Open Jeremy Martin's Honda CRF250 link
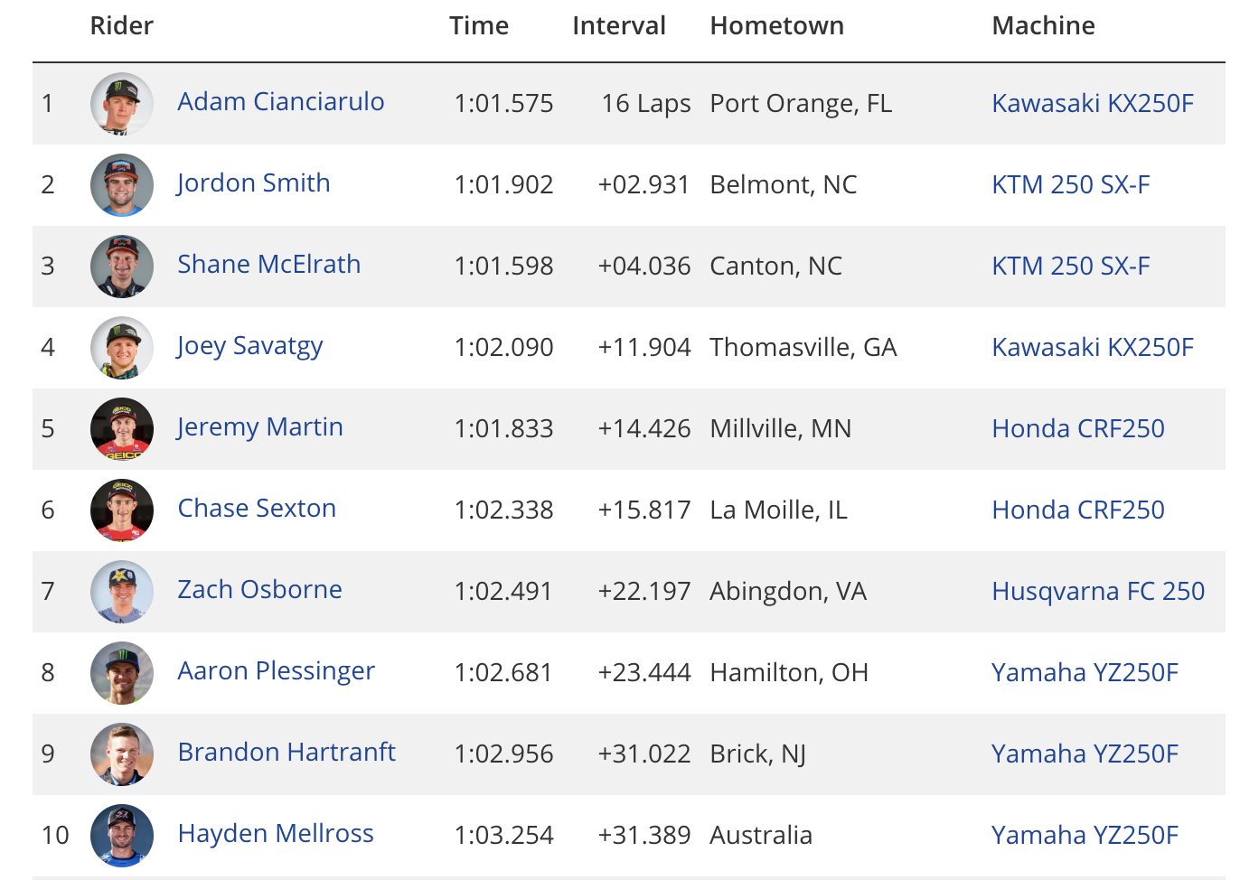 1078,429
